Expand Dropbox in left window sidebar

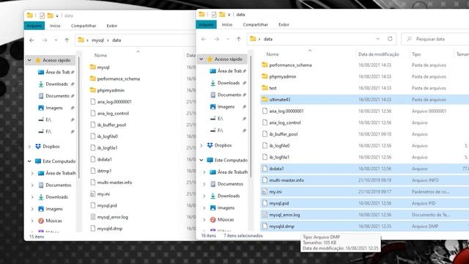point(29,147)
